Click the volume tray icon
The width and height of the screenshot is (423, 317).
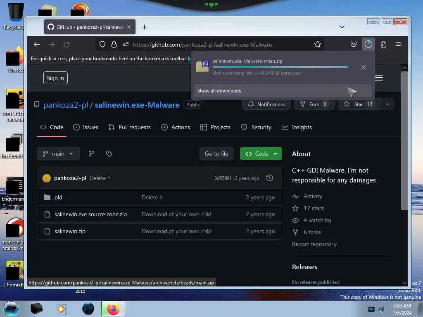(381, 309)
